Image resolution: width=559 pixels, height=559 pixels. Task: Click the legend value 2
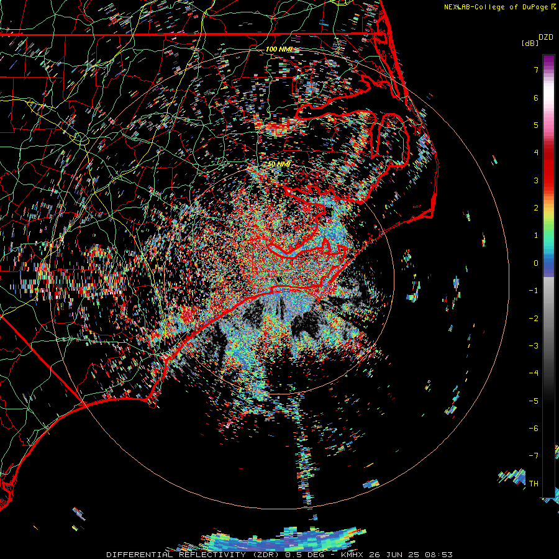536,208
